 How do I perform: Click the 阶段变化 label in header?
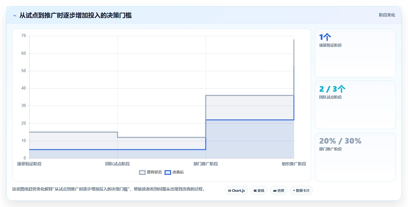(x=387, y=15)
